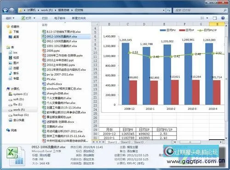Click icon of 8.13-17 xlsx file

click(x=44, y=32)
